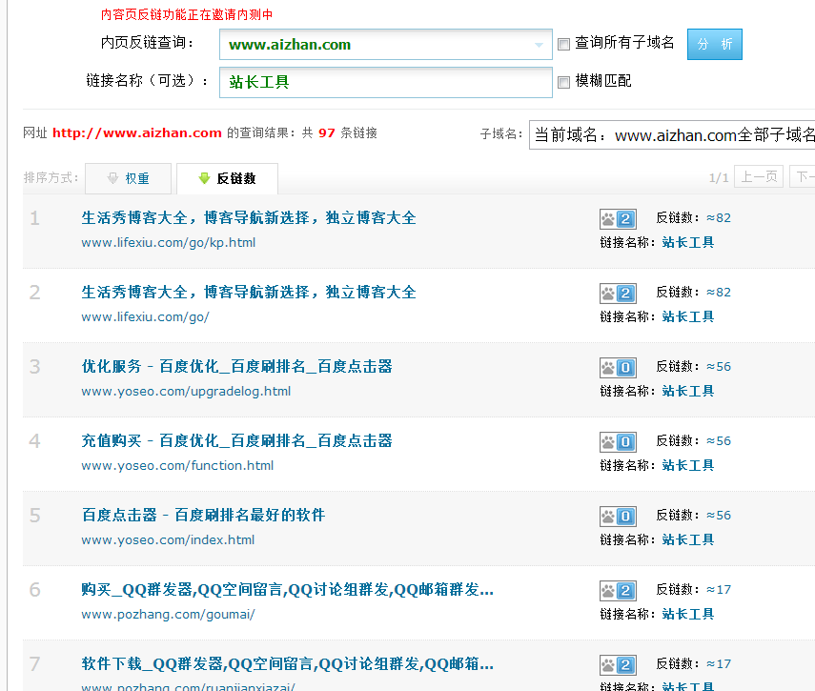Click the ≈17 backlink count in result 6
815x691 pixels.
719,589
